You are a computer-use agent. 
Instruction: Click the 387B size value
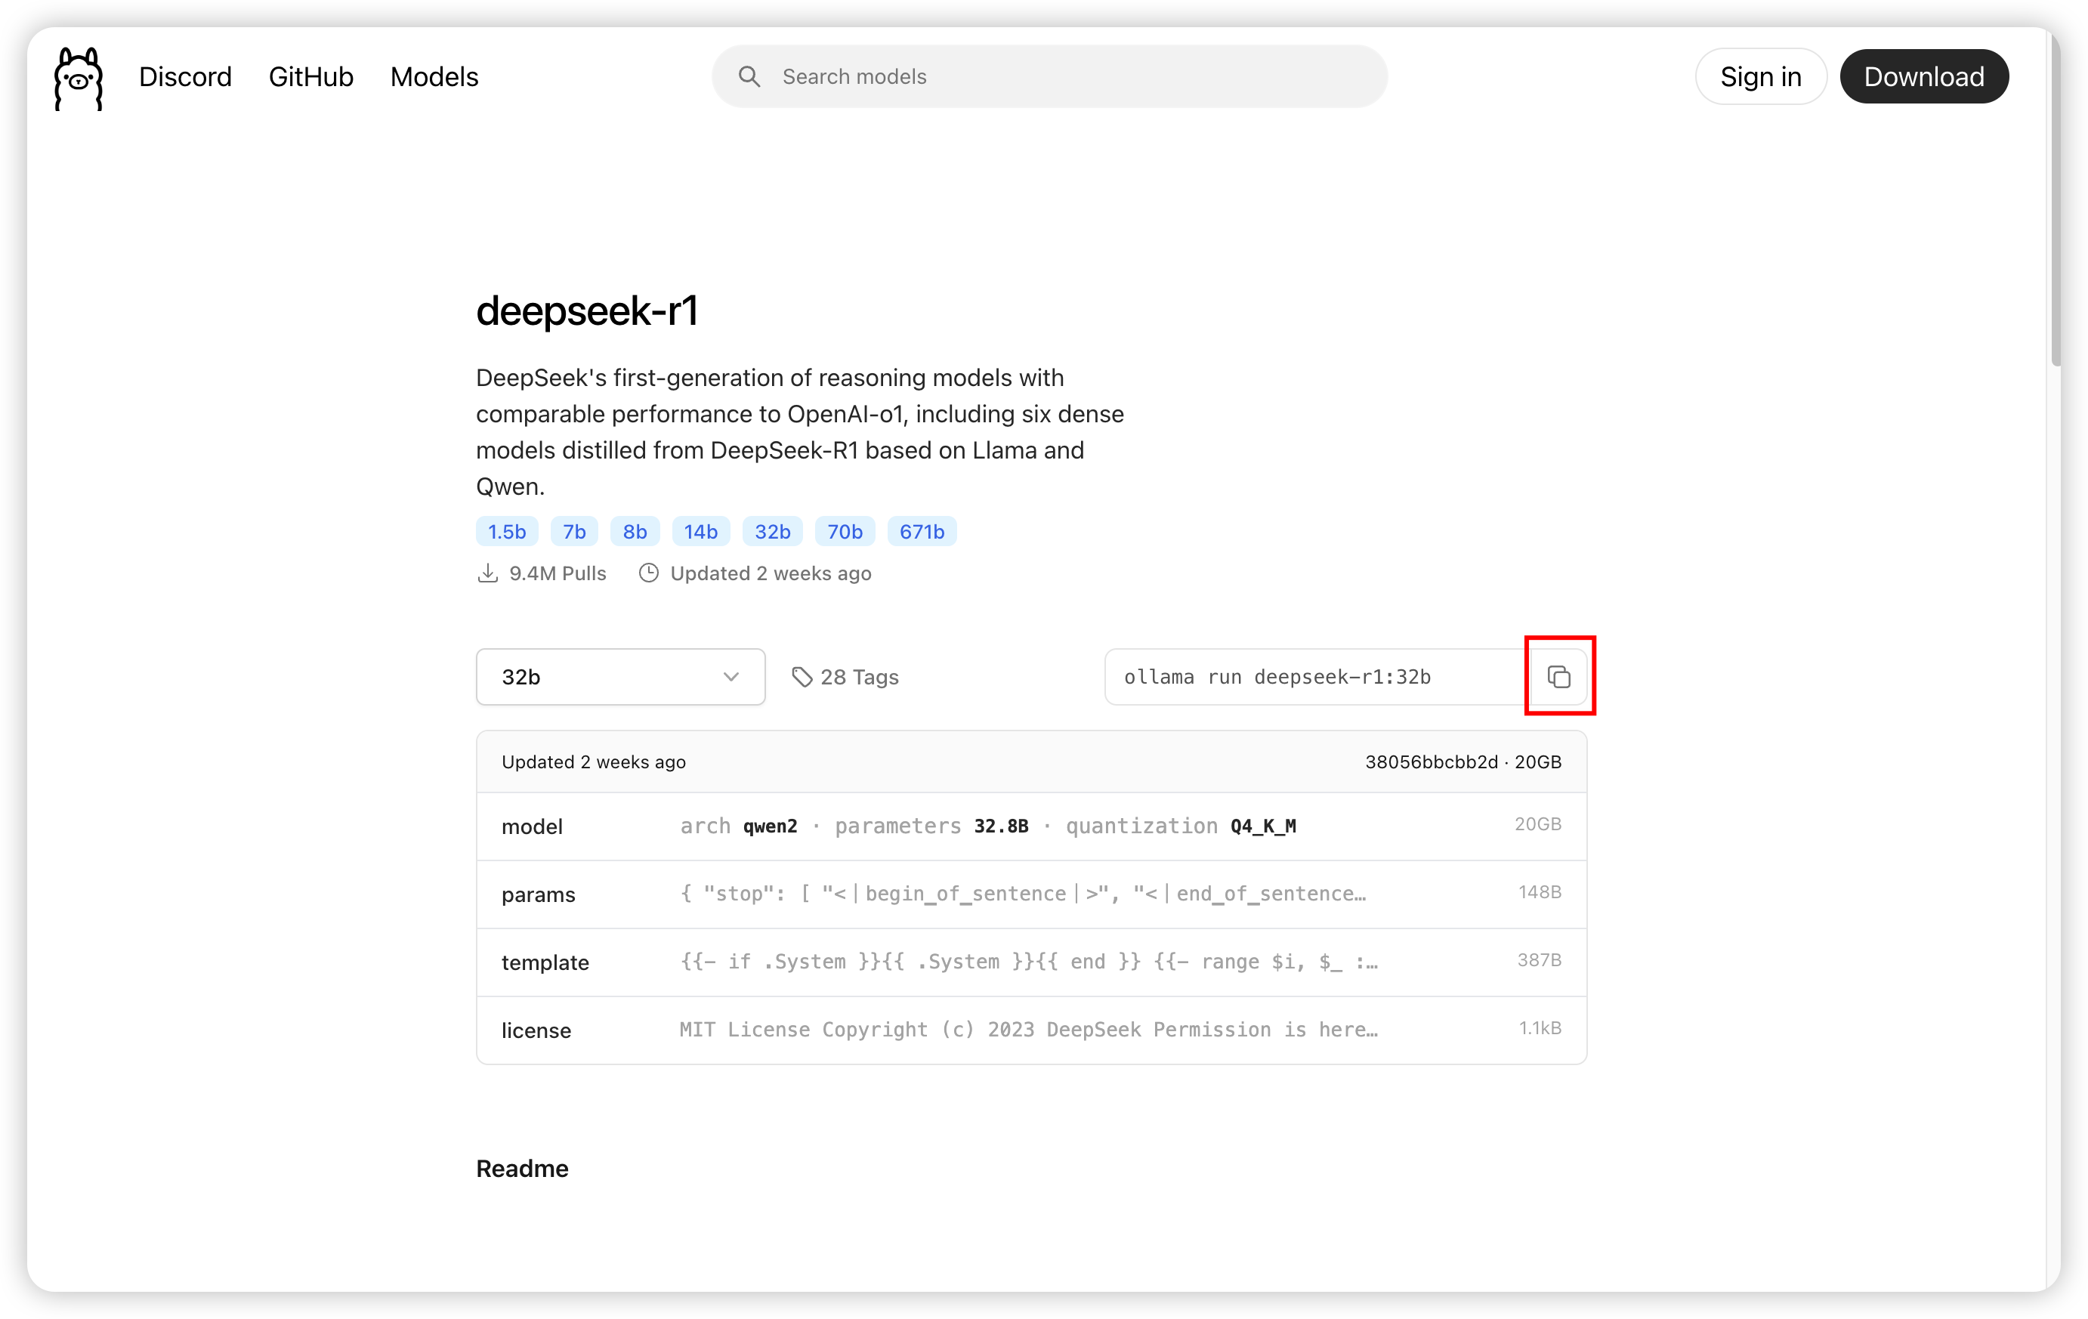pyautogui.click(x=1539, y=960)
